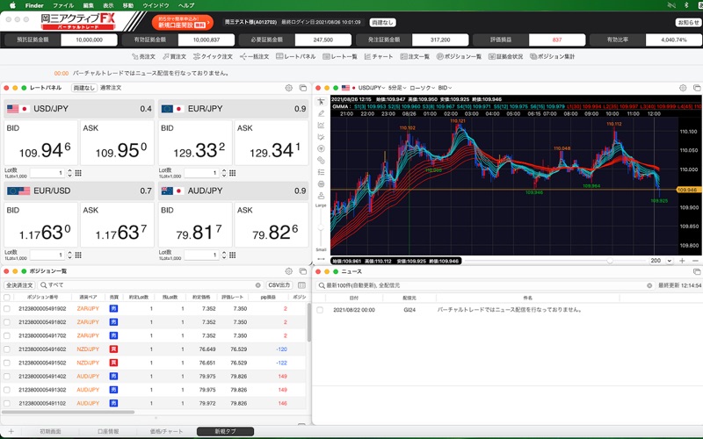The image size is (703, 439).
Task: Click the USD/JPY lot keypad grid icon
Action: point(78,173)
